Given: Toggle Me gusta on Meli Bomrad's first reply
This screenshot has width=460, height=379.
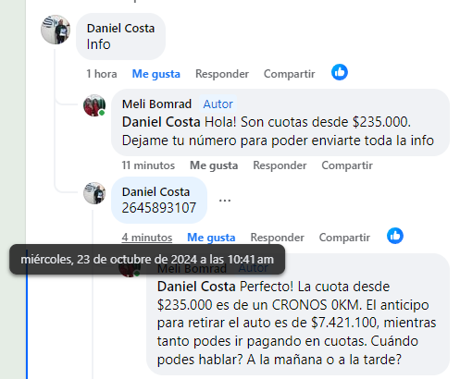Looking at the screenshot, I should click(214, 165).
